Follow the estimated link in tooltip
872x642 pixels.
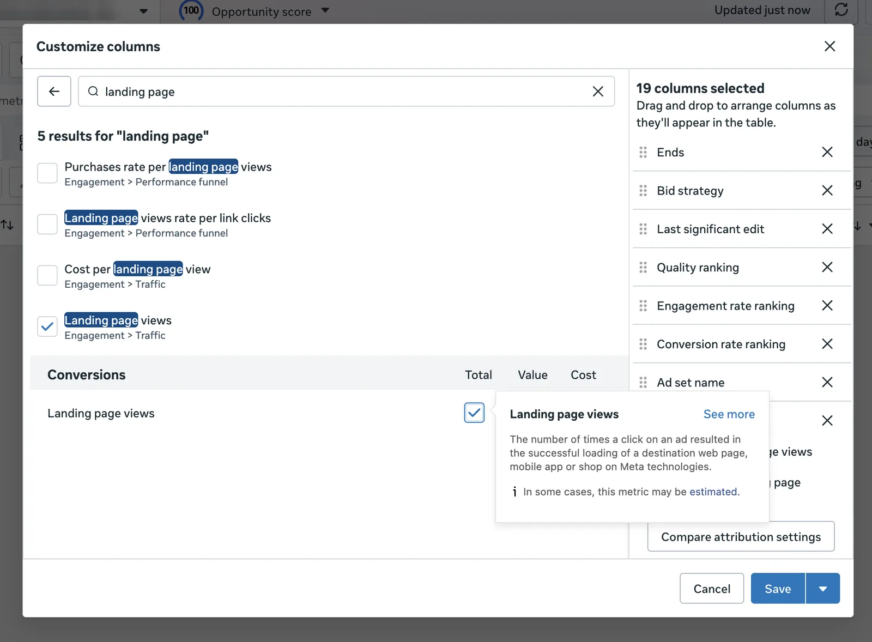pyautogui.click(x=713, y=492)
